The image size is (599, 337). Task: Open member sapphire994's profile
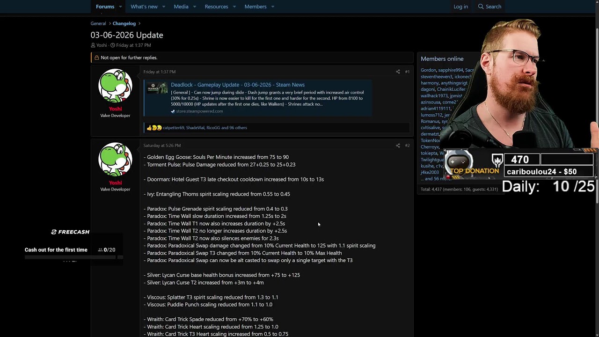coord(451,70)
